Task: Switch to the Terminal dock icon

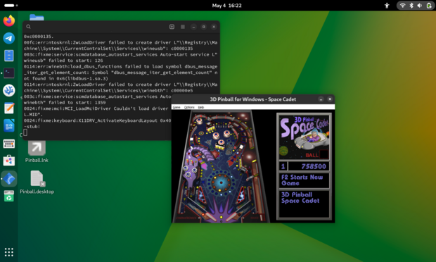Action: pyautogui.click(x=9, y=73)
